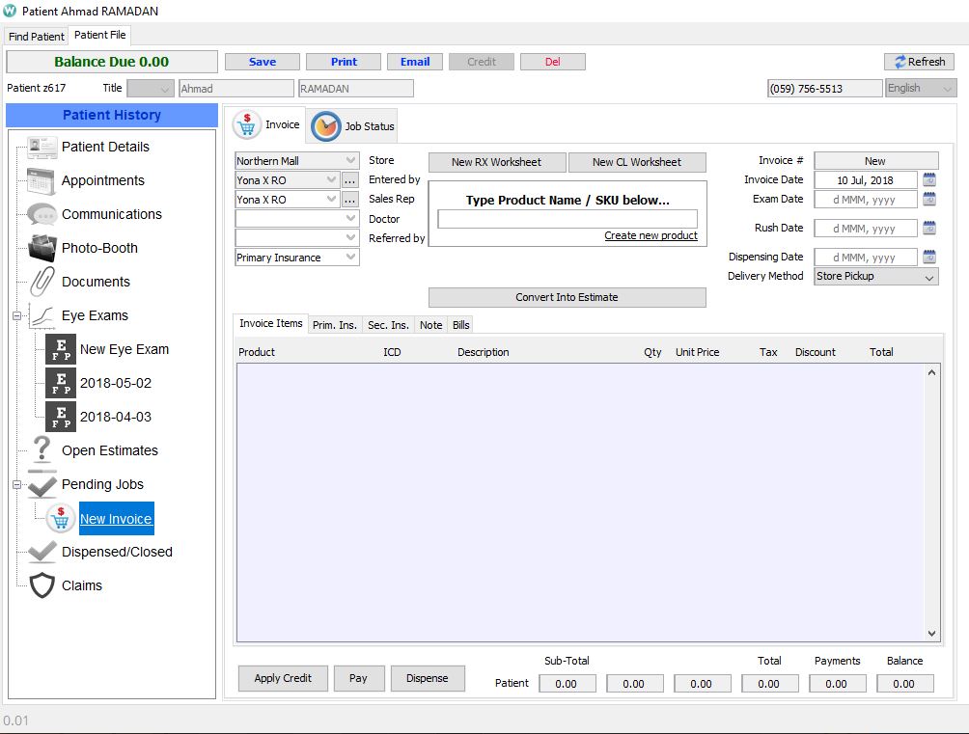Image resolution: width=969 pixels, height=734 pixels.
Task: Click New RX Worksheet button
Action: tap(496, 162)
